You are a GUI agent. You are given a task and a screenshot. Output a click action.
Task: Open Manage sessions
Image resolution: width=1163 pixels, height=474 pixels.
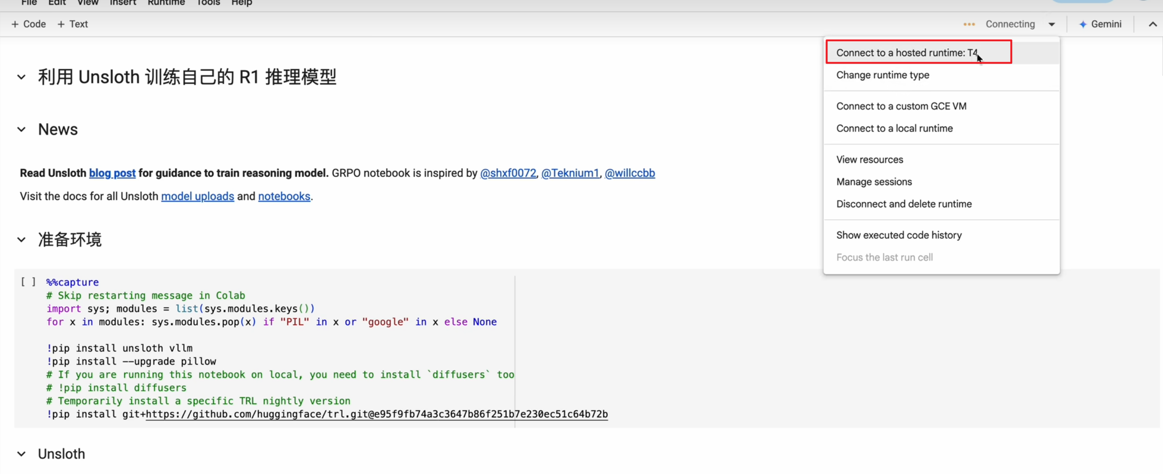coord(941,182)
